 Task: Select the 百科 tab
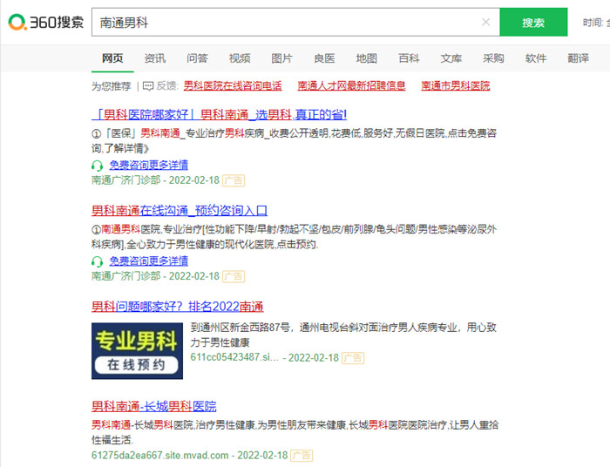(x=409, y=58)
